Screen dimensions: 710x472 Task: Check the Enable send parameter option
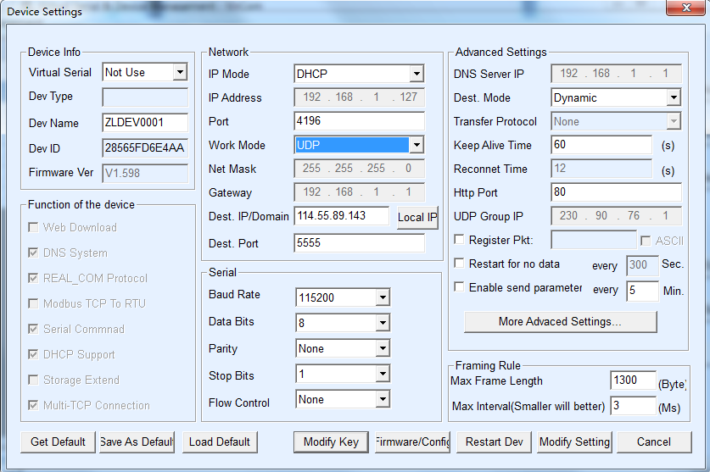(x=460, y=288)
